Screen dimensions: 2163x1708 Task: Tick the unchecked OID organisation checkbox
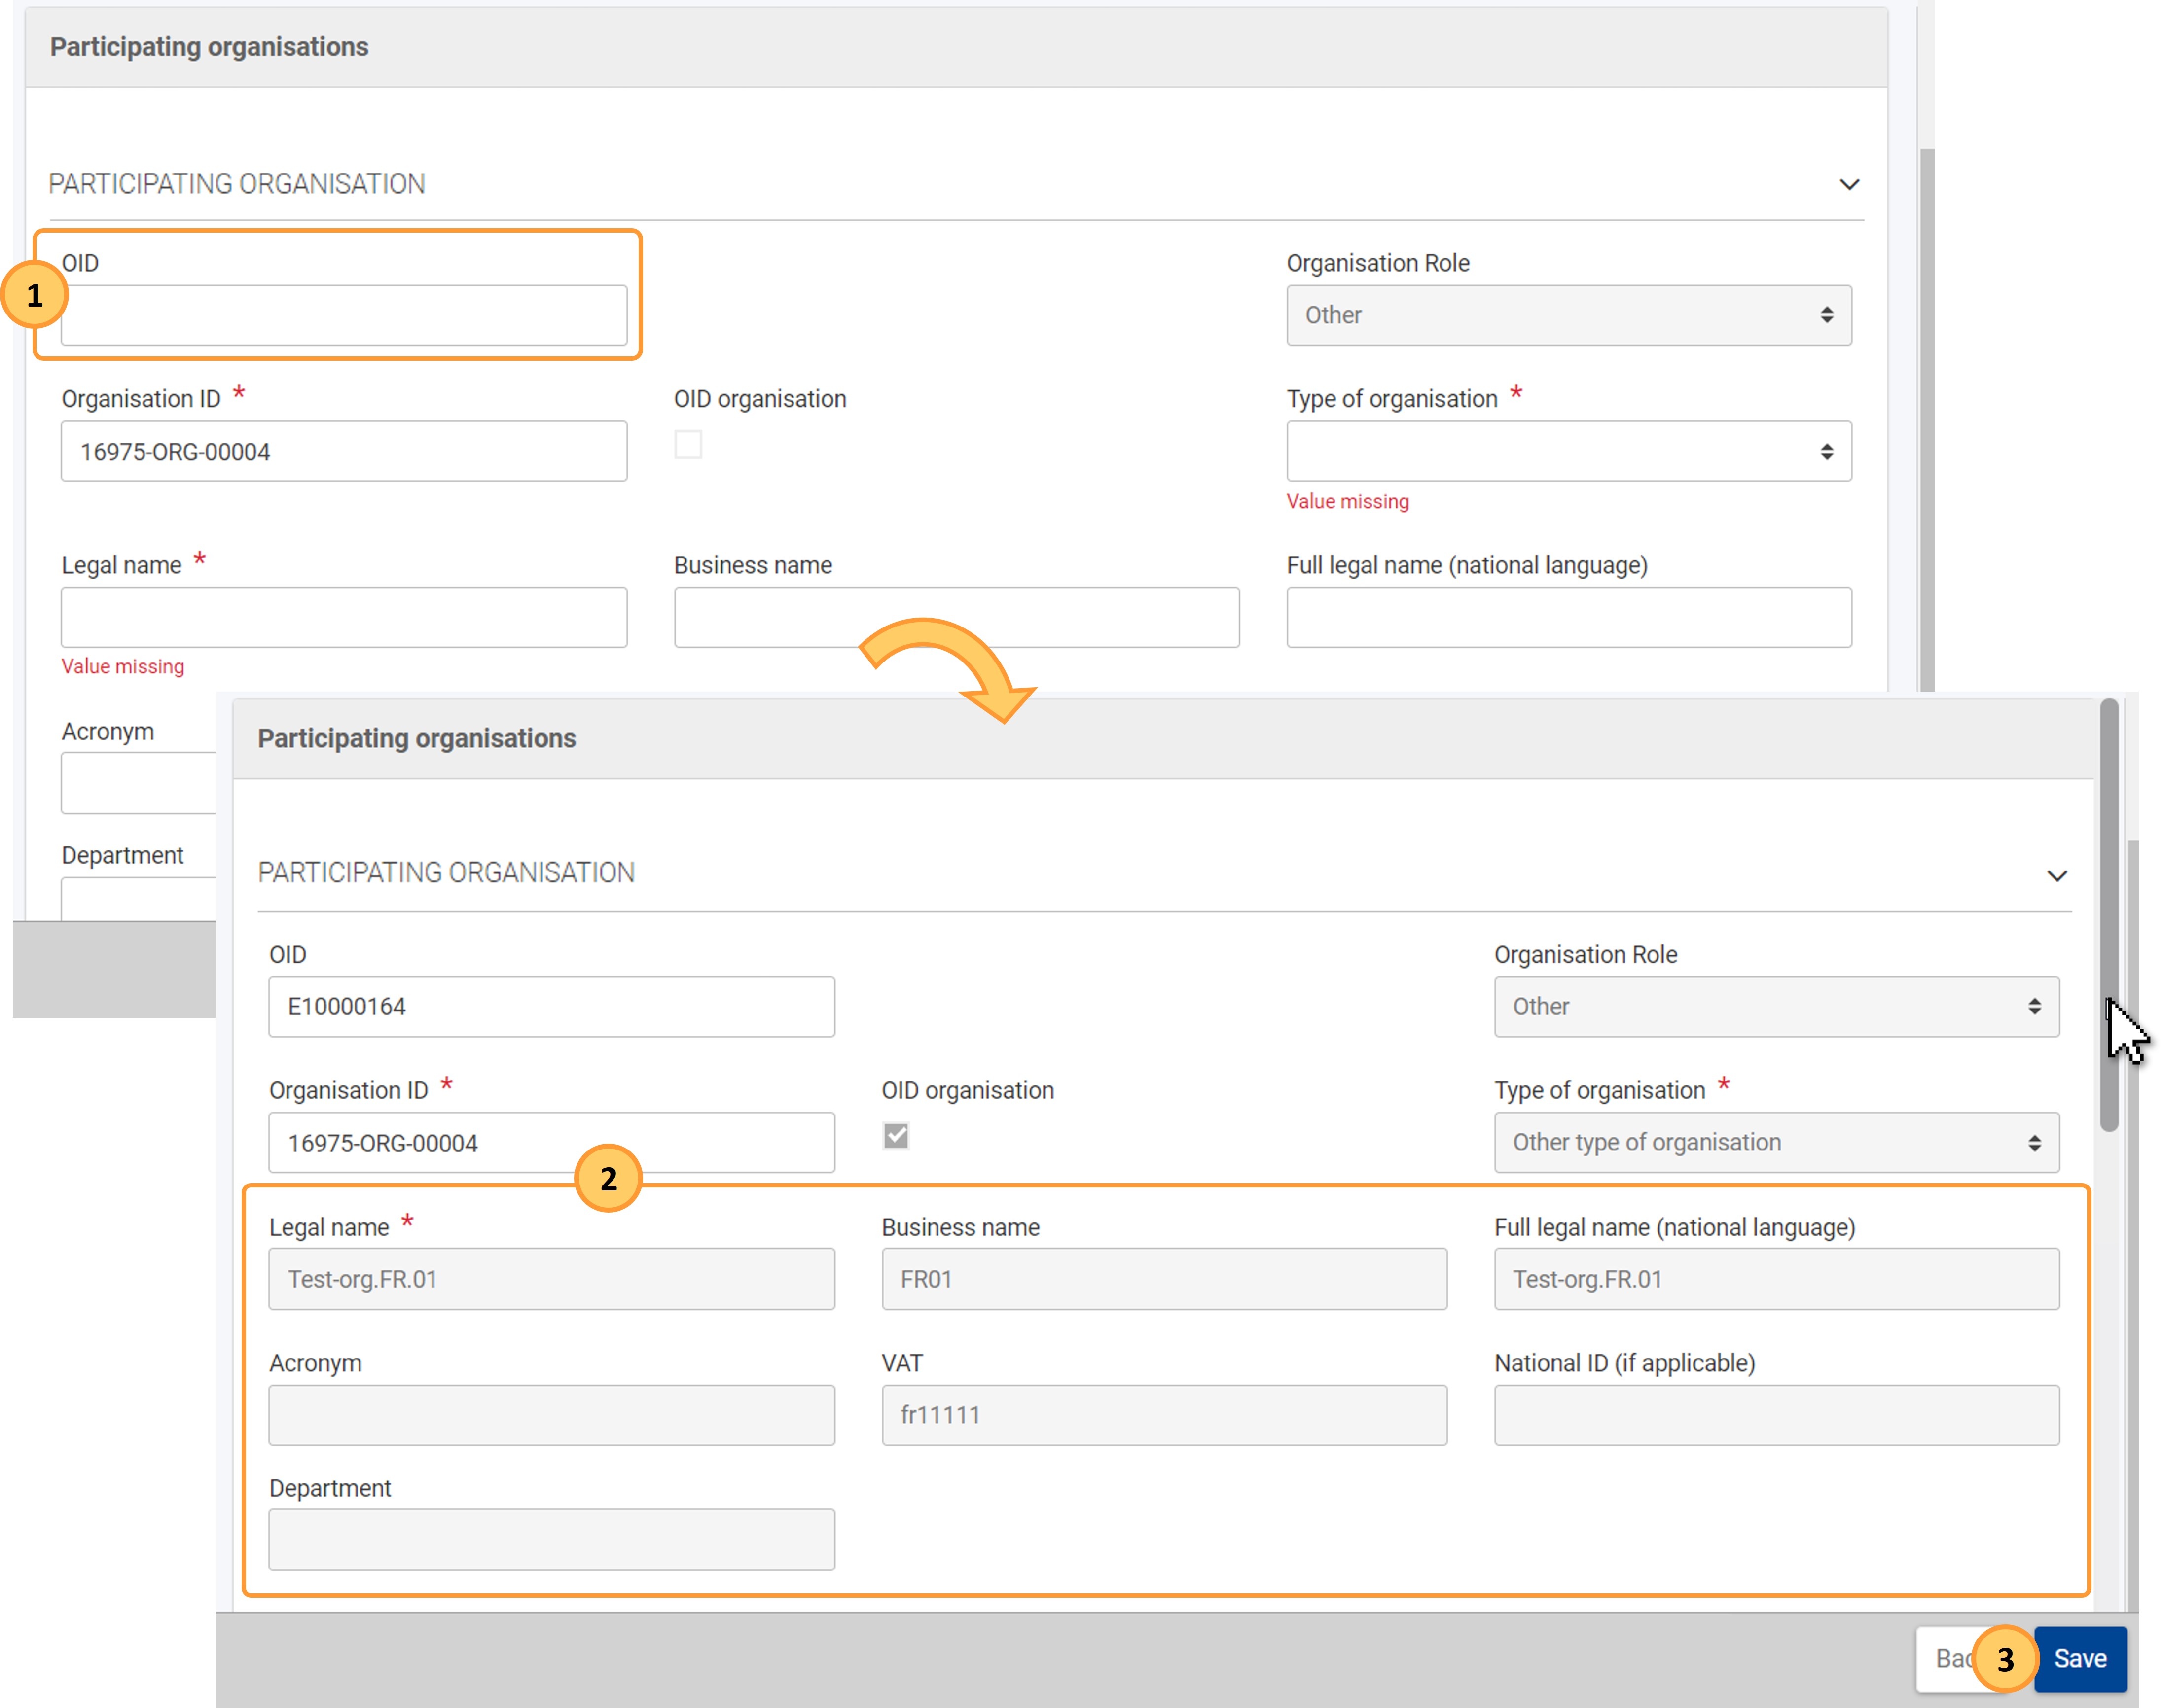tap(687, 444)
